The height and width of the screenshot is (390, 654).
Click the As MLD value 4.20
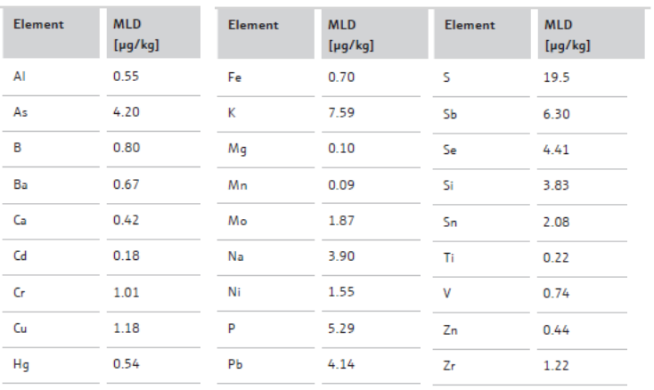[x=126, y=112]
